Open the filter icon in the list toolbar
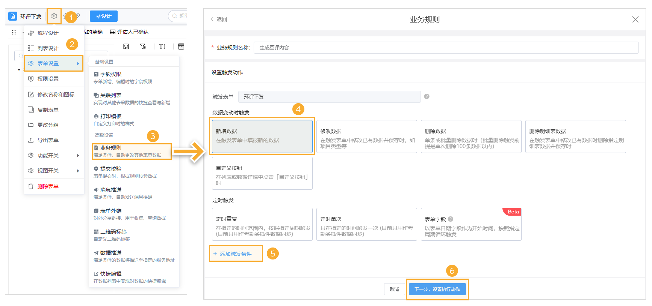The height and width of the screenshot is (306, 652). click(x=143, y=46)
